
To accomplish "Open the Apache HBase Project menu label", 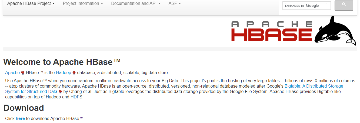I will (x=29, y=4).
